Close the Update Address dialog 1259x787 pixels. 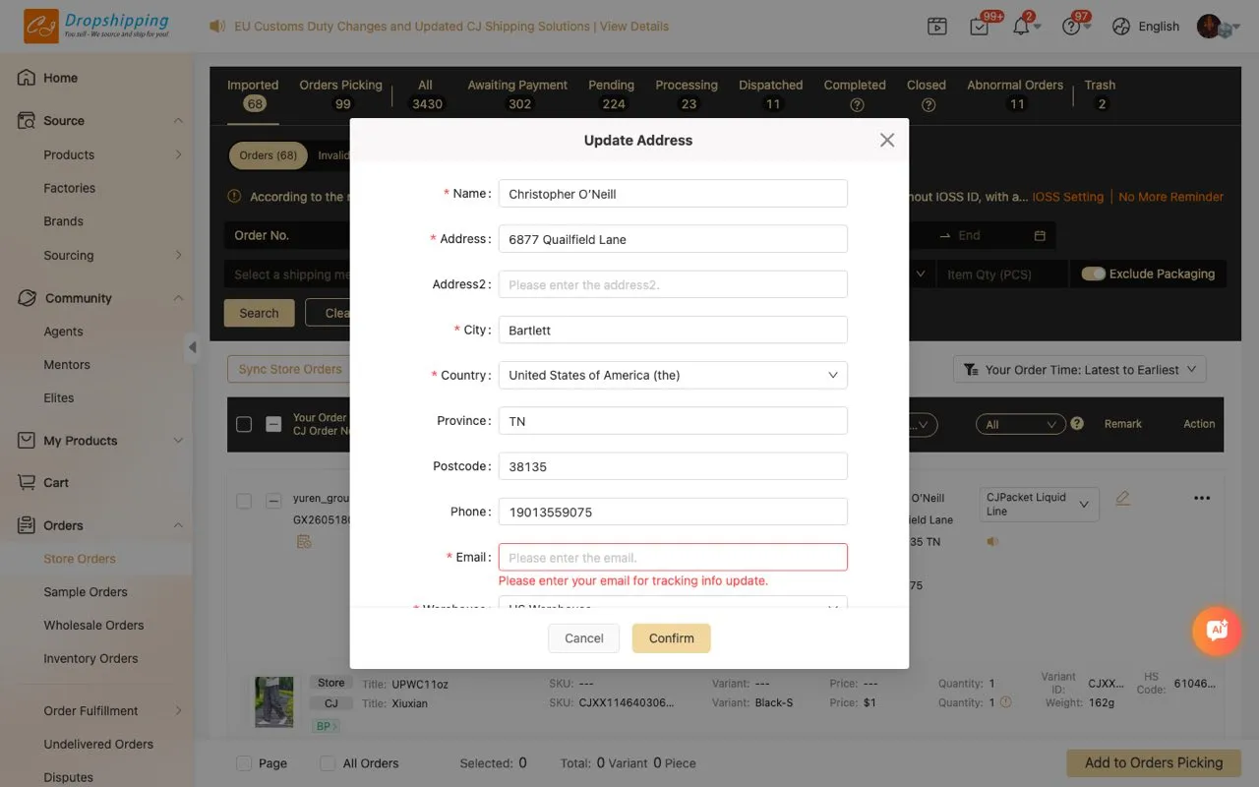click(887, 141)
